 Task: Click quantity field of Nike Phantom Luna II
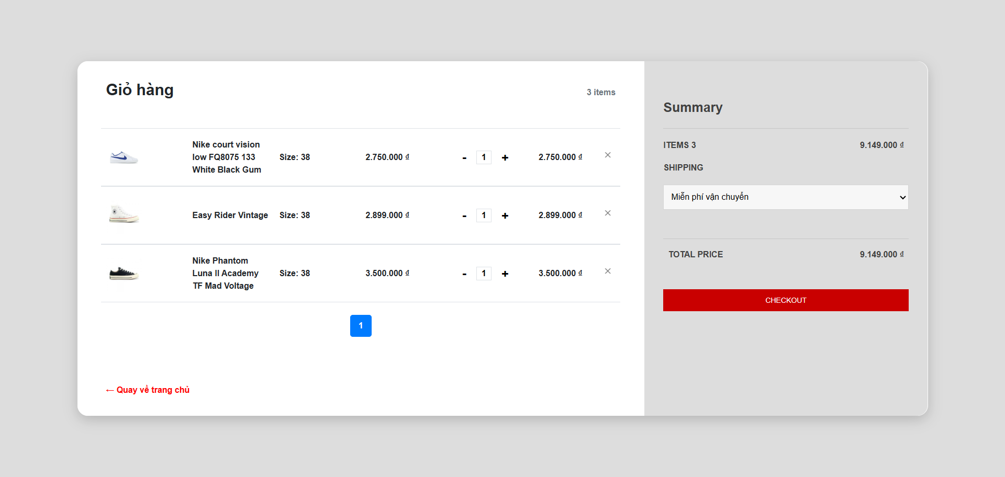pyautogui.click(x=484, y=273)
